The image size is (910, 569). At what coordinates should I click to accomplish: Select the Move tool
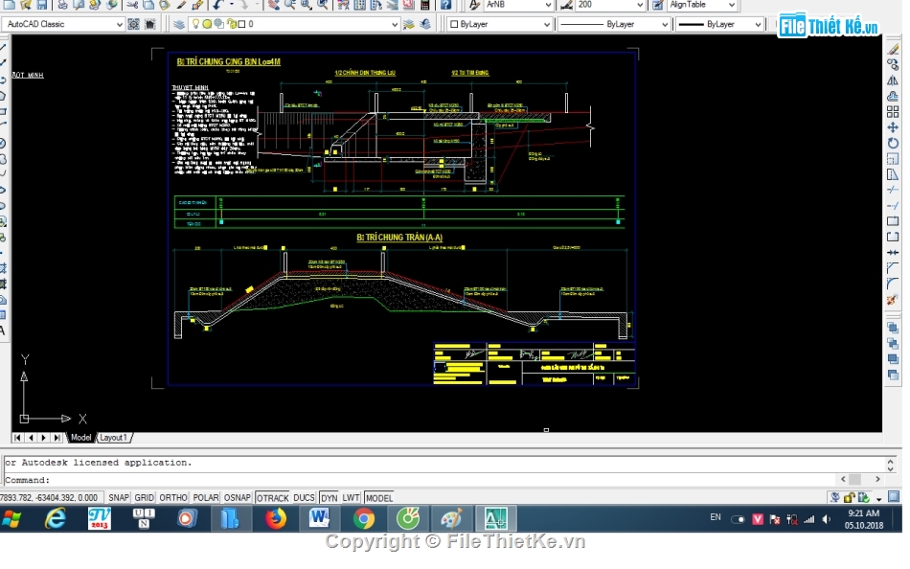[893, 127]
